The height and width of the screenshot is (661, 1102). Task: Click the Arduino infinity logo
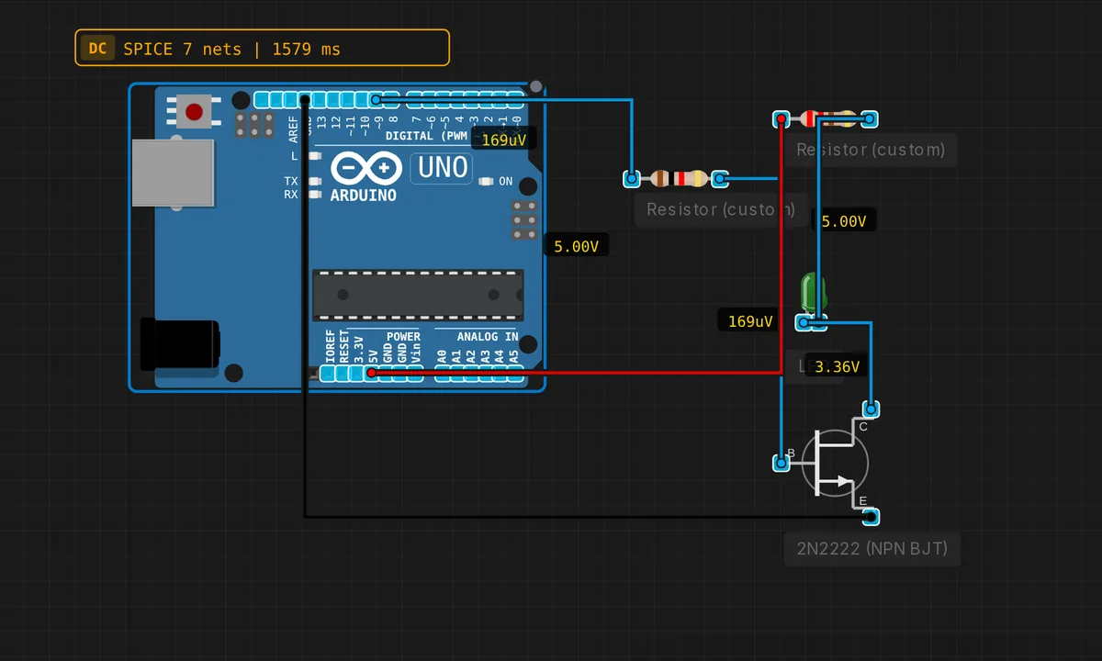pos(365,169)
